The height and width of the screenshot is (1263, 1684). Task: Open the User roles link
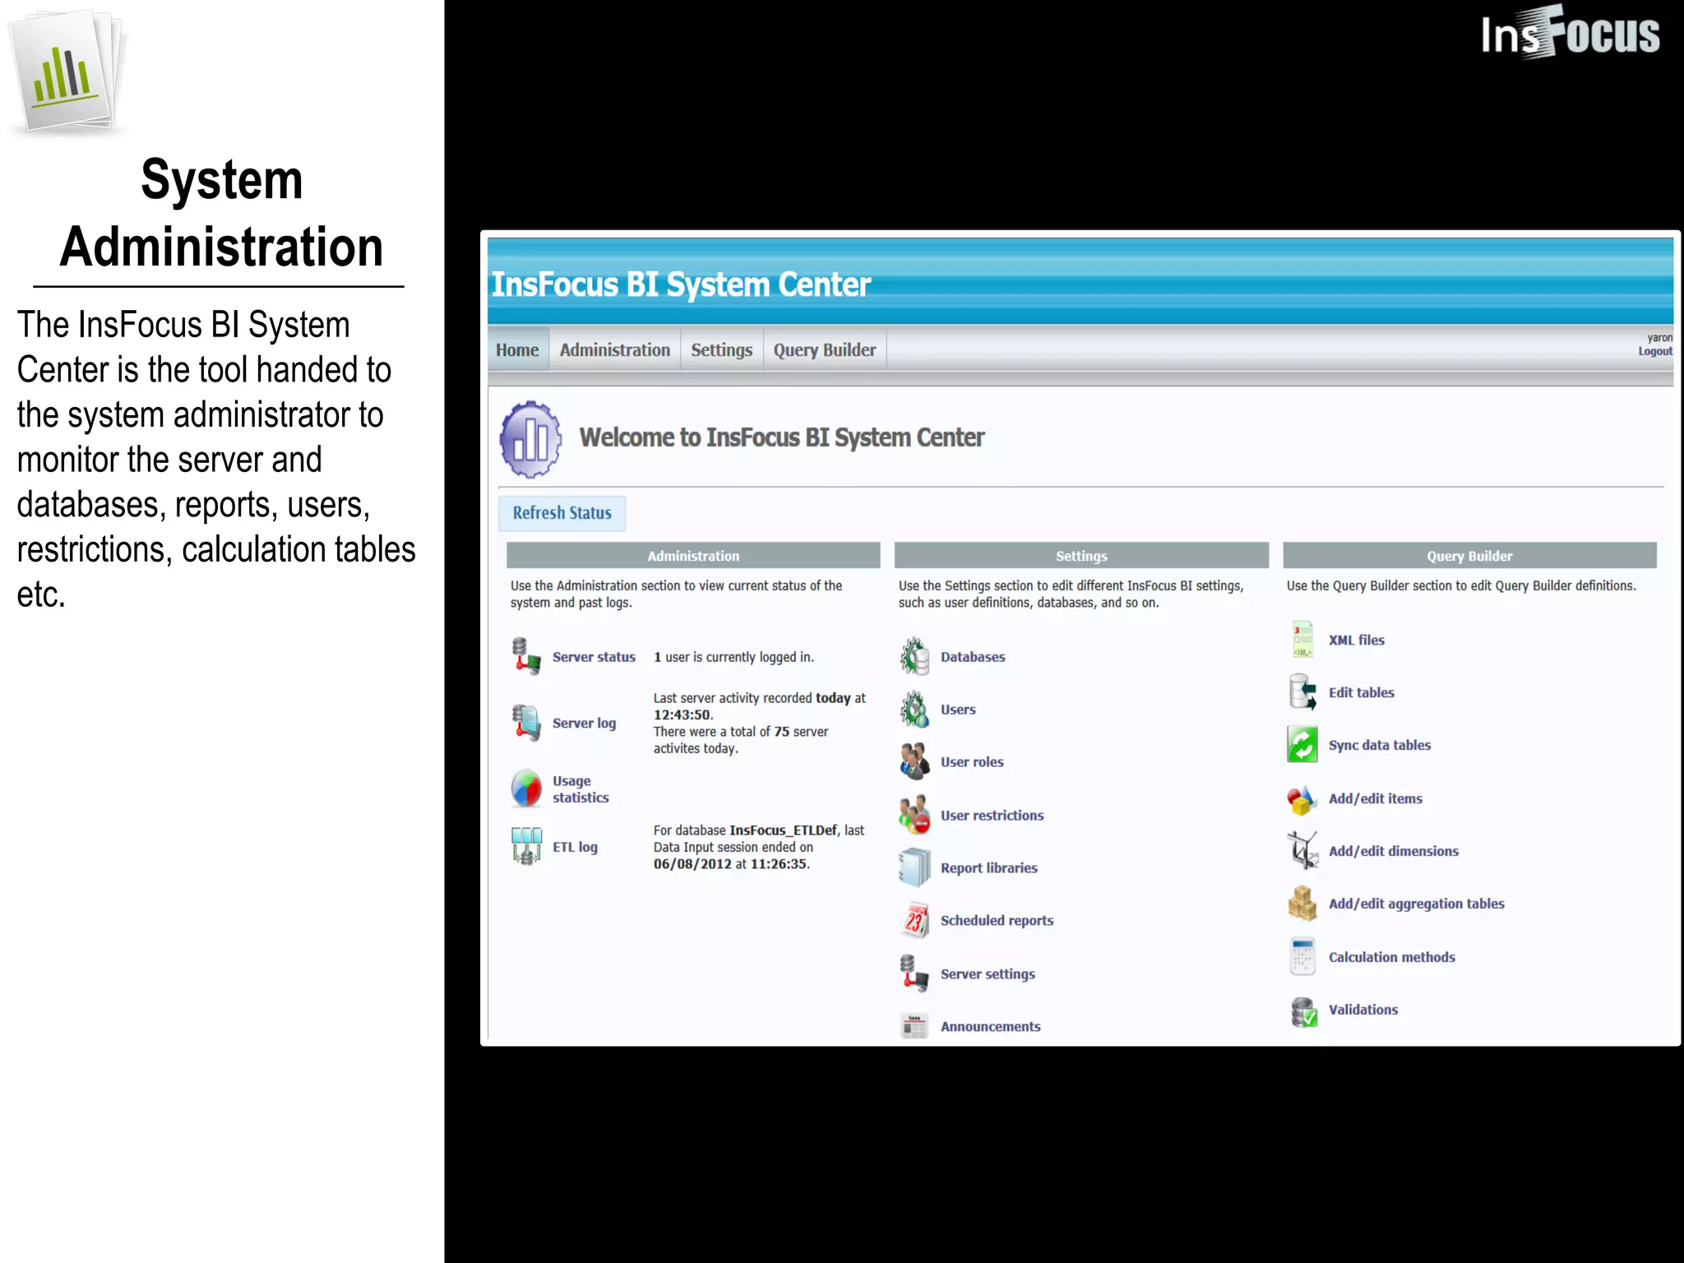(x=972, y=762)
